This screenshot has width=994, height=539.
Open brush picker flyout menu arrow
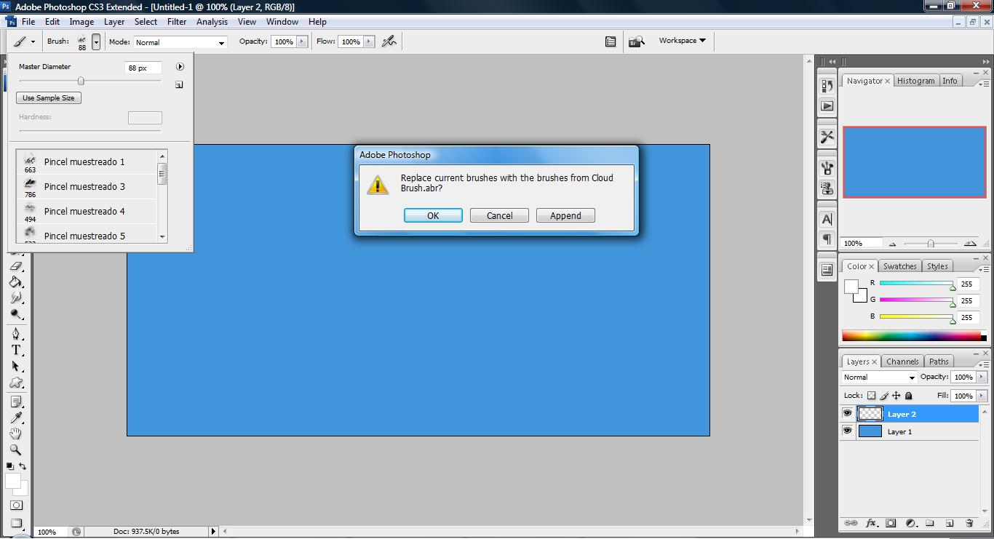click(180, 67)
